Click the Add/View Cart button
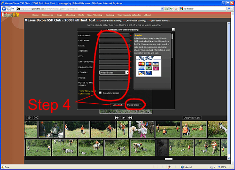 coord(192,118)
